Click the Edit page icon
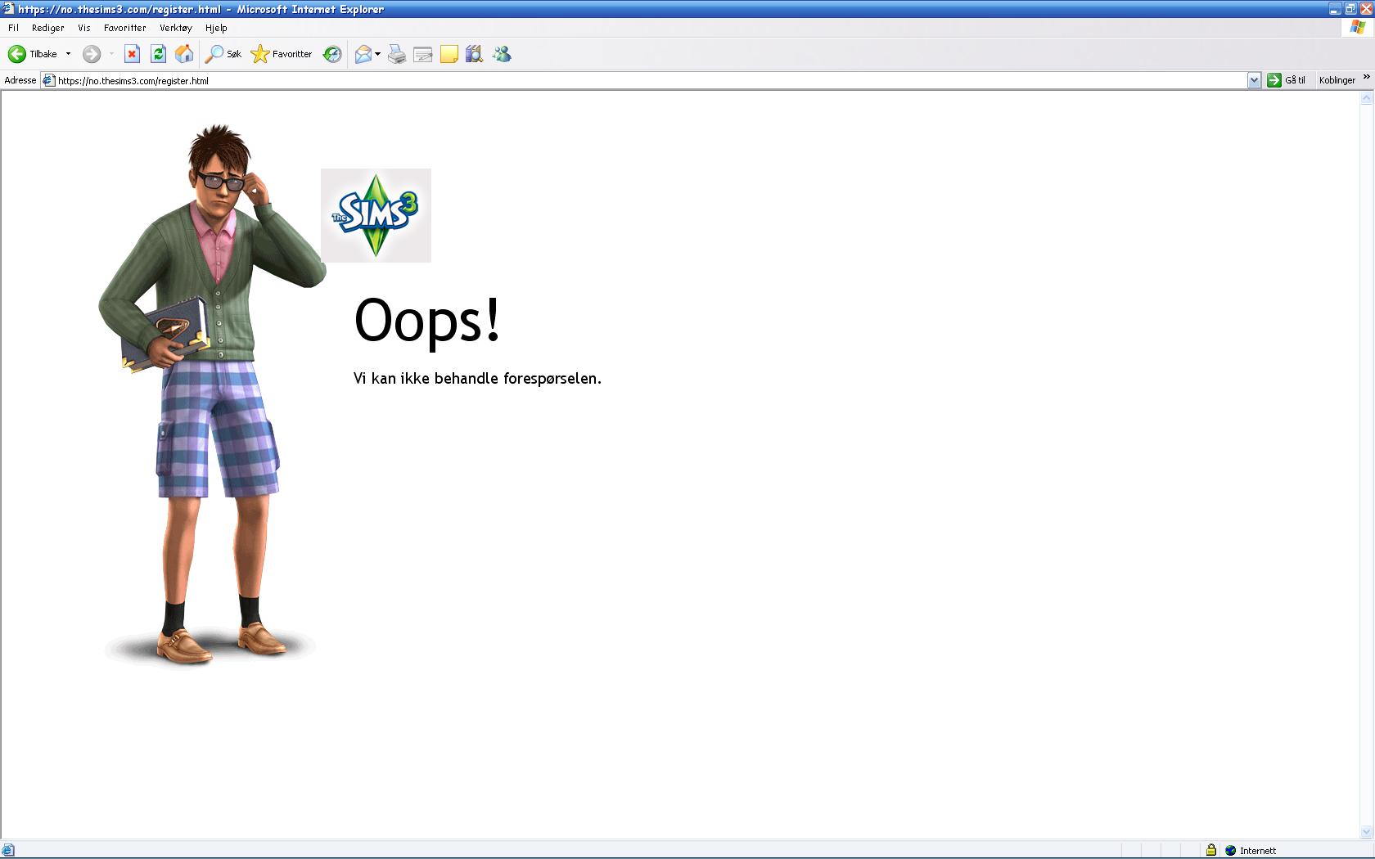The height and width of the screenshot is (859, 1375). click(423, 55)
